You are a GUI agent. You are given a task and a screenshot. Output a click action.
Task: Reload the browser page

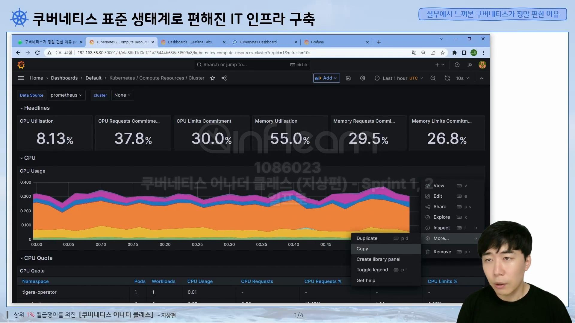point(37,53)
